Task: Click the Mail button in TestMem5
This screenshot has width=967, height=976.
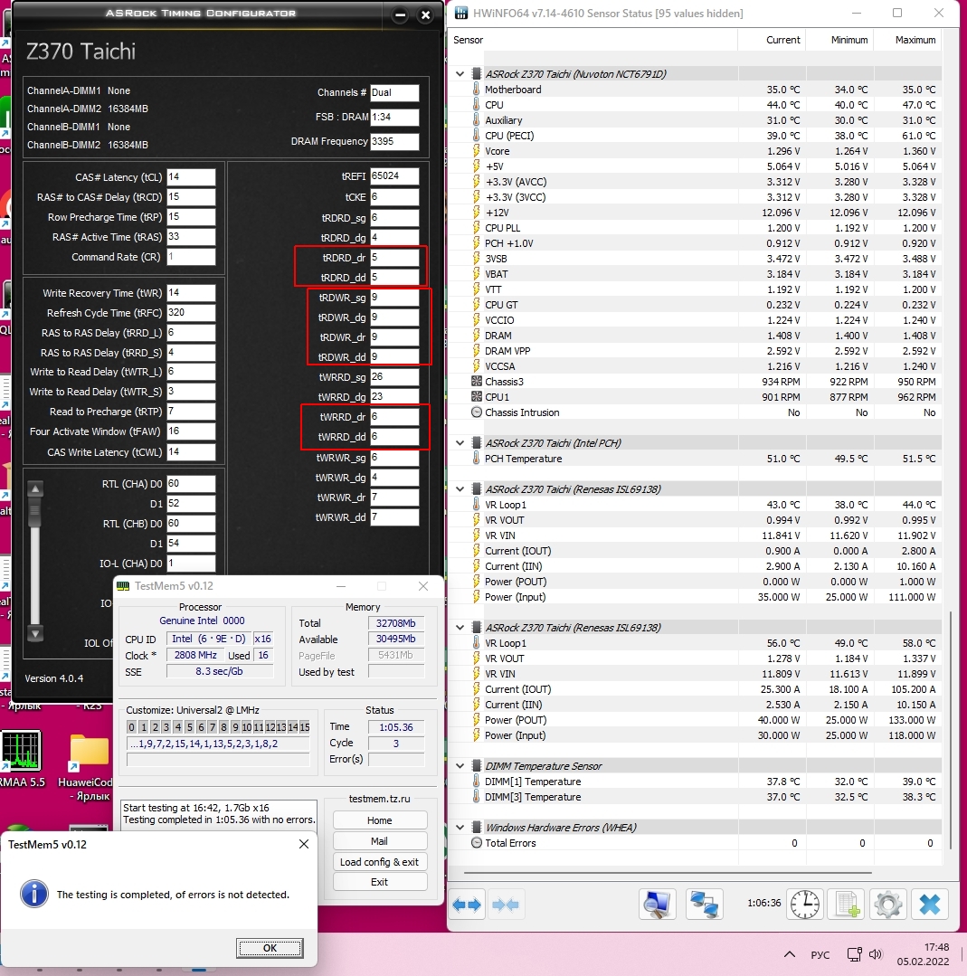Action: coord(380,841)
